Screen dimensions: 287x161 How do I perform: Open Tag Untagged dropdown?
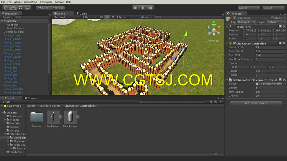pos(246,22)
